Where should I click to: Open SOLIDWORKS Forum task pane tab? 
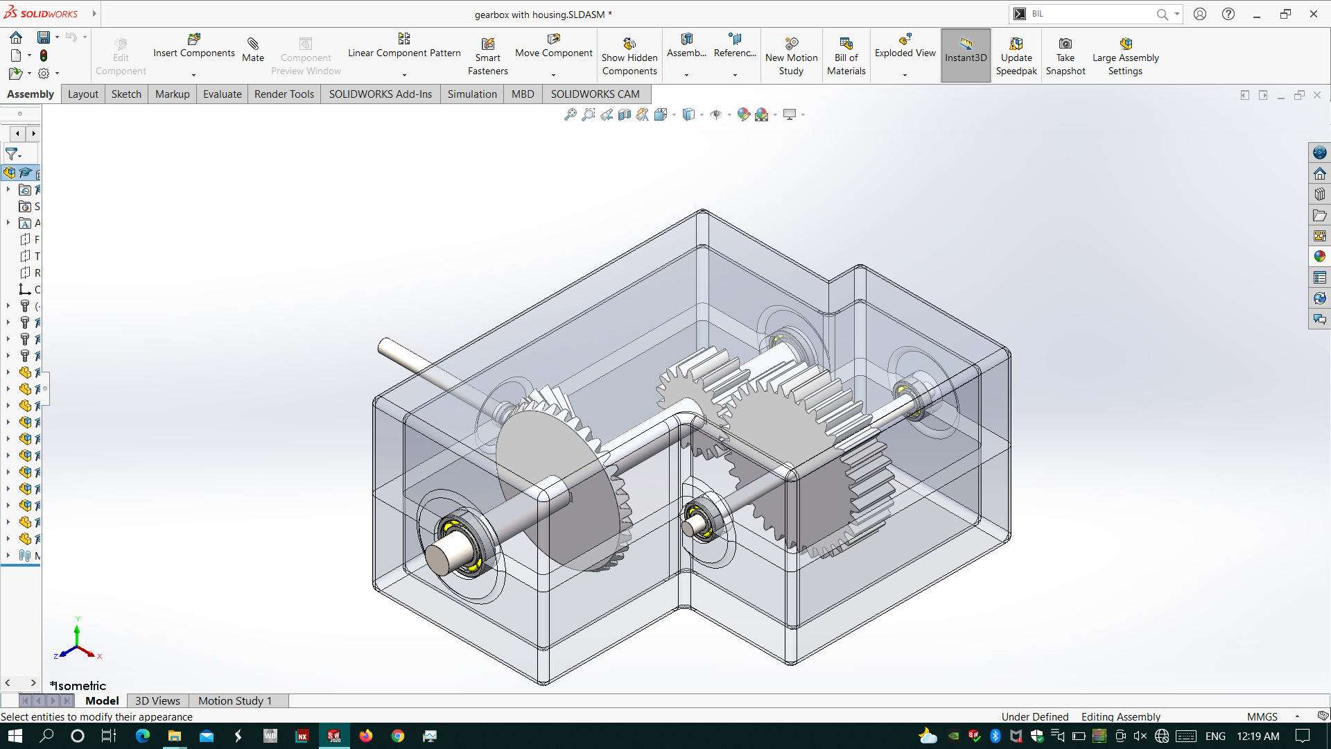coord(1319,319)
